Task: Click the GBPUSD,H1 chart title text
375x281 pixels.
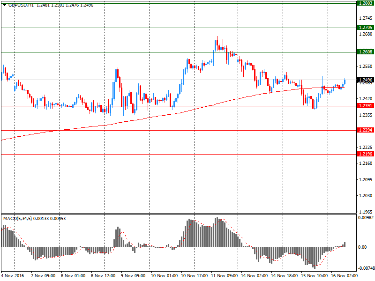Action: click(21, 5)
